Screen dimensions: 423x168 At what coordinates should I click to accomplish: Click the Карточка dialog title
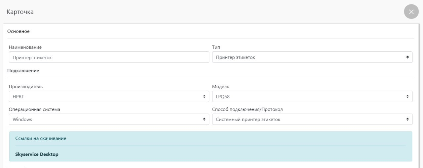[x=20, y=12]
